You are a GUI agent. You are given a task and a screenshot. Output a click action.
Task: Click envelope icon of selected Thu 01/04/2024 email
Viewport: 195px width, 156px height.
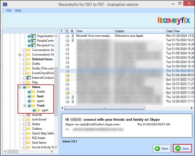point(67,71)
